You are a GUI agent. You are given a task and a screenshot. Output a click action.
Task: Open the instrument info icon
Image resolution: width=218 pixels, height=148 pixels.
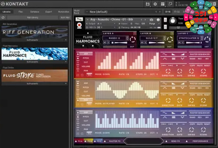[158, 20]
